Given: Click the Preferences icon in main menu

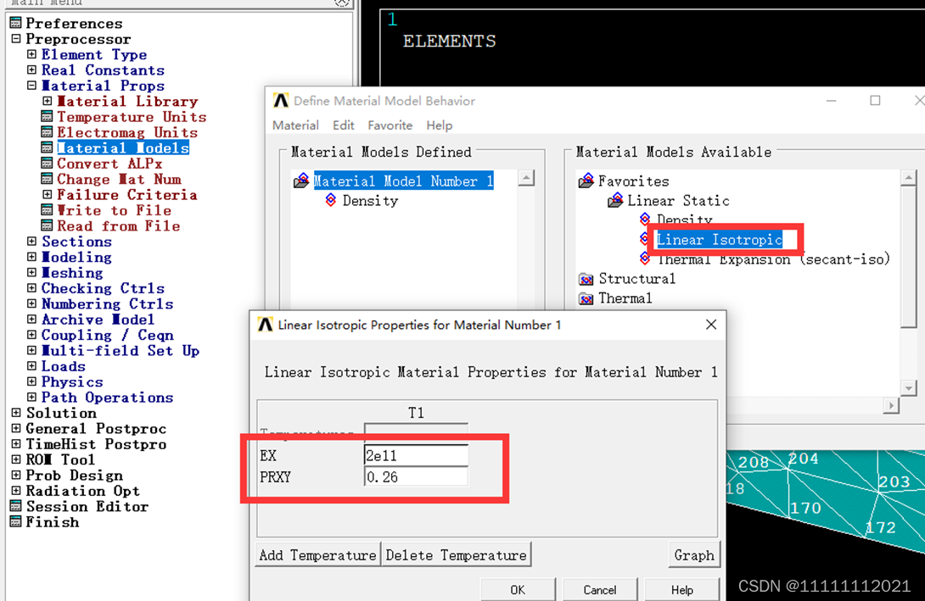Looking at the screenshot, I should tap(15, 23).
